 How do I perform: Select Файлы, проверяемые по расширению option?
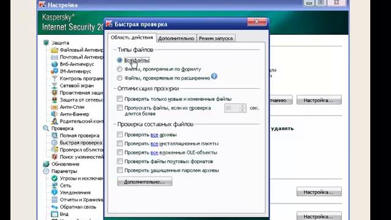(x=120, y=78)
